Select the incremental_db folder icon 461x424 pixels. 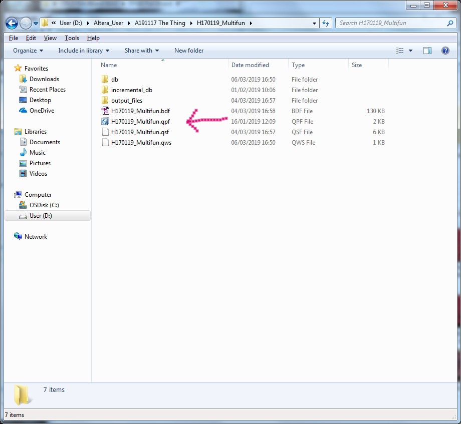[105, 90]
